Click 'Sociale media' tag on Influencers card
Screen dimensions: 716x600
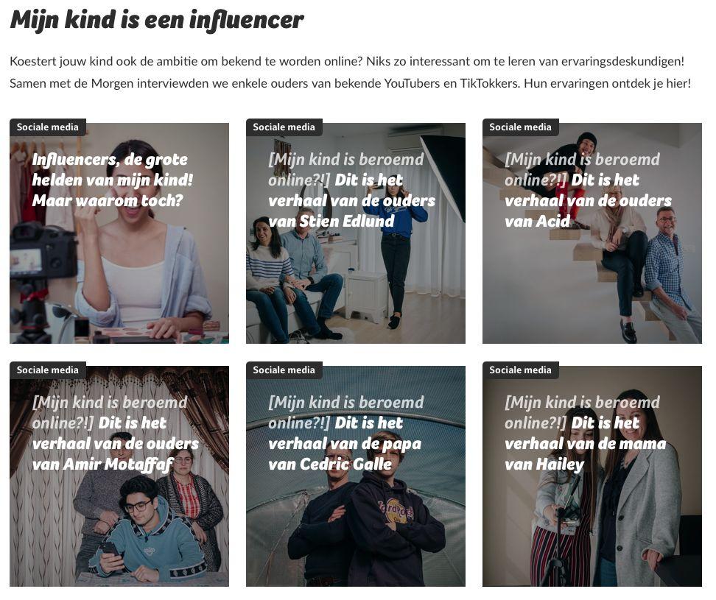click(x=47, y=127)
